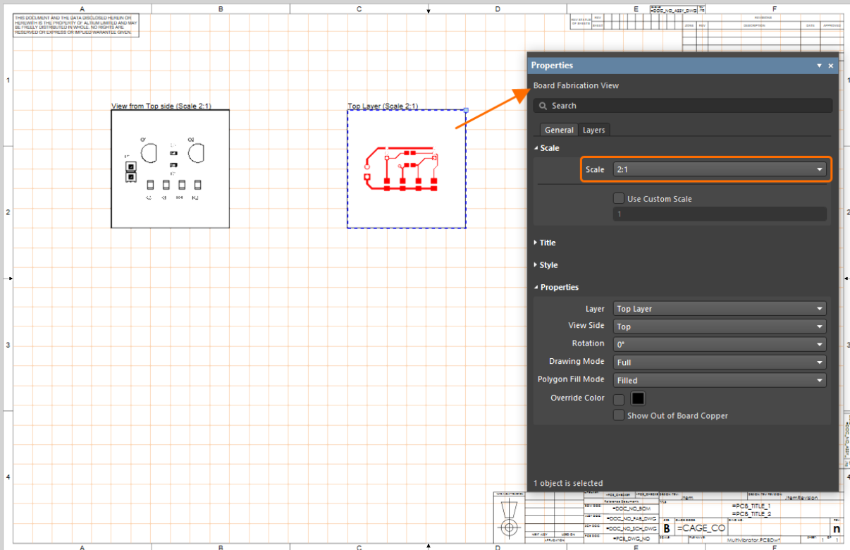Open the Layer dropdown set to Top Layer
The width and height of the screenshot is (850, 550).
pyautogui.click(x=719, y=309)
